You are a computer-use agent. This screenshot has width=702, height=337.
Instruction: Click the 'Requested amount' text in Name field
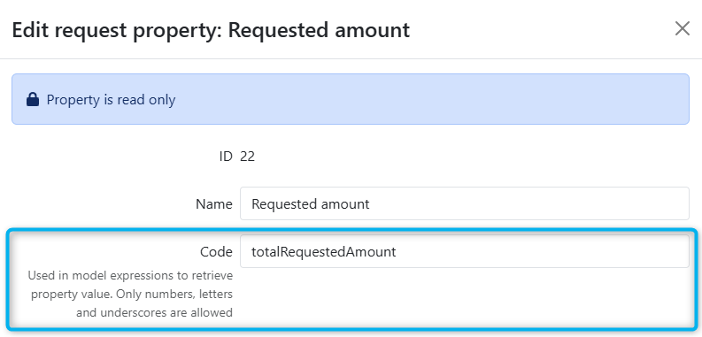[x=310, y=204]
